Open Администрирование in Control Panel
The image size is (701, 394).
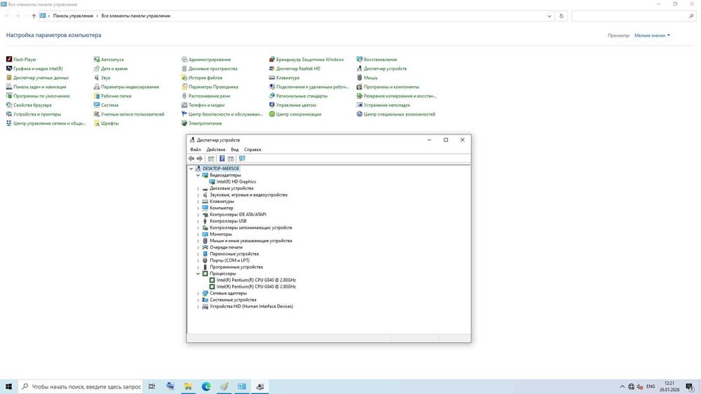[206, 59]
